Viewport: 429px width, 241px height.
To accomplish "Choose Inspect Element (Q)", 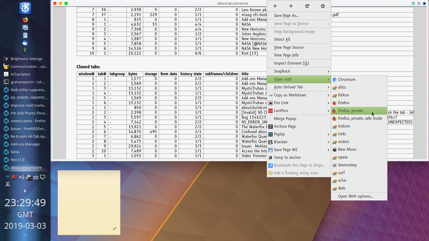I will pyautogui.click(x=299, y=63).
